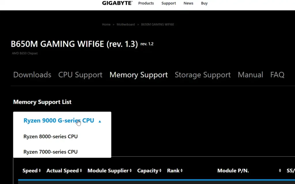Collapse the CPU series dropdown arrow
295x184 pixels.
tap(100, 122)
